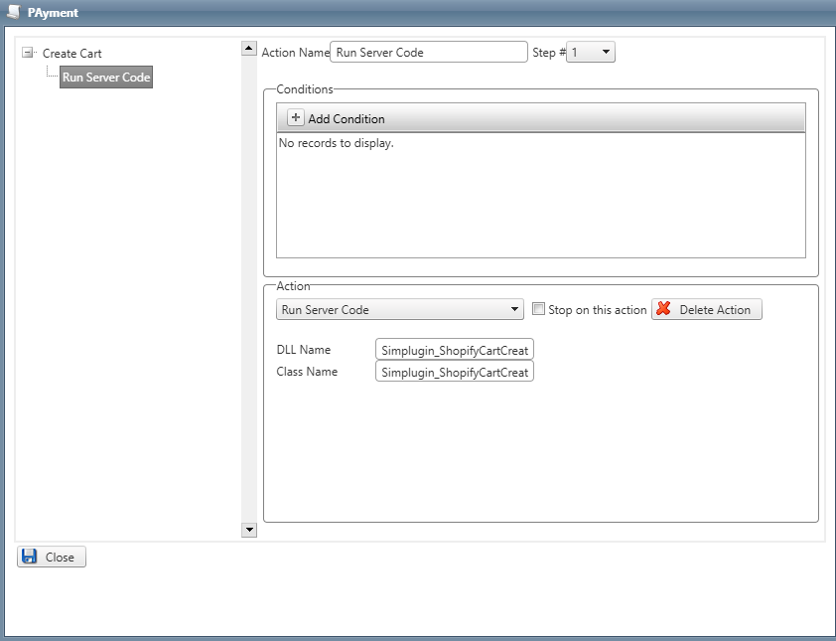Click the No records to display area
Viewport: 836px width, 641px height.
click(337, 143)
